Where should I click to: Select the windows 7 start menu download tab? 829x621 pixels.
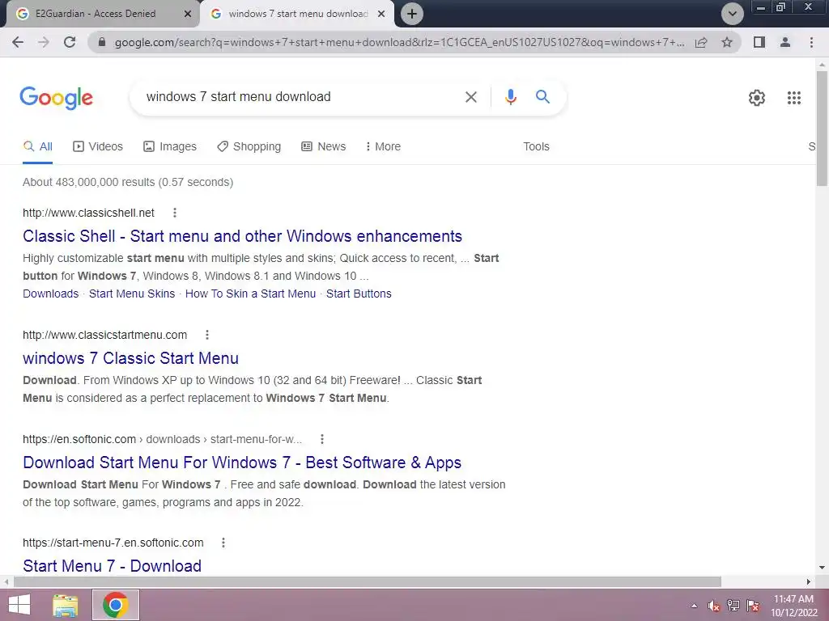click(298, 14)
